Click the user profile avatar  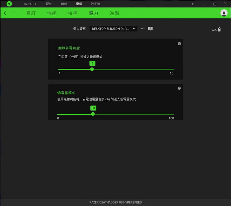[x=224, y=13]
